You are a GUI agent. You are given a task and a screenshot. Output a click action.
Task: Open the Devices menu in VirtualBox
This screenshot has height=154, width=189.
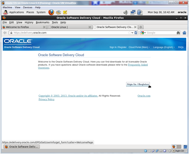[28, 7]
